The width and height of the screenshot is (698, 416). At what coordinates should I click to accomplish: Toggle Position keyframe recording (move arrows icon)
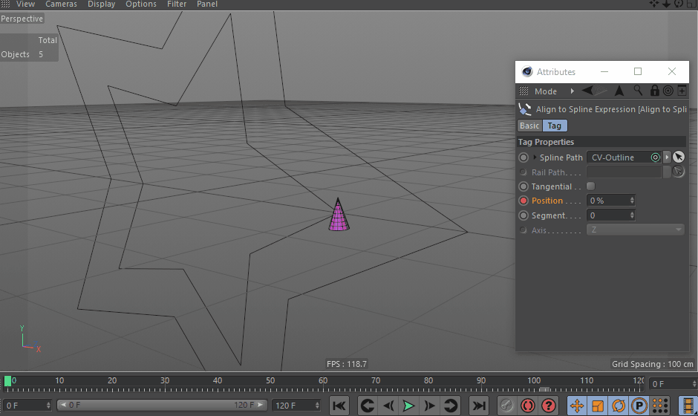coord(576,406)
